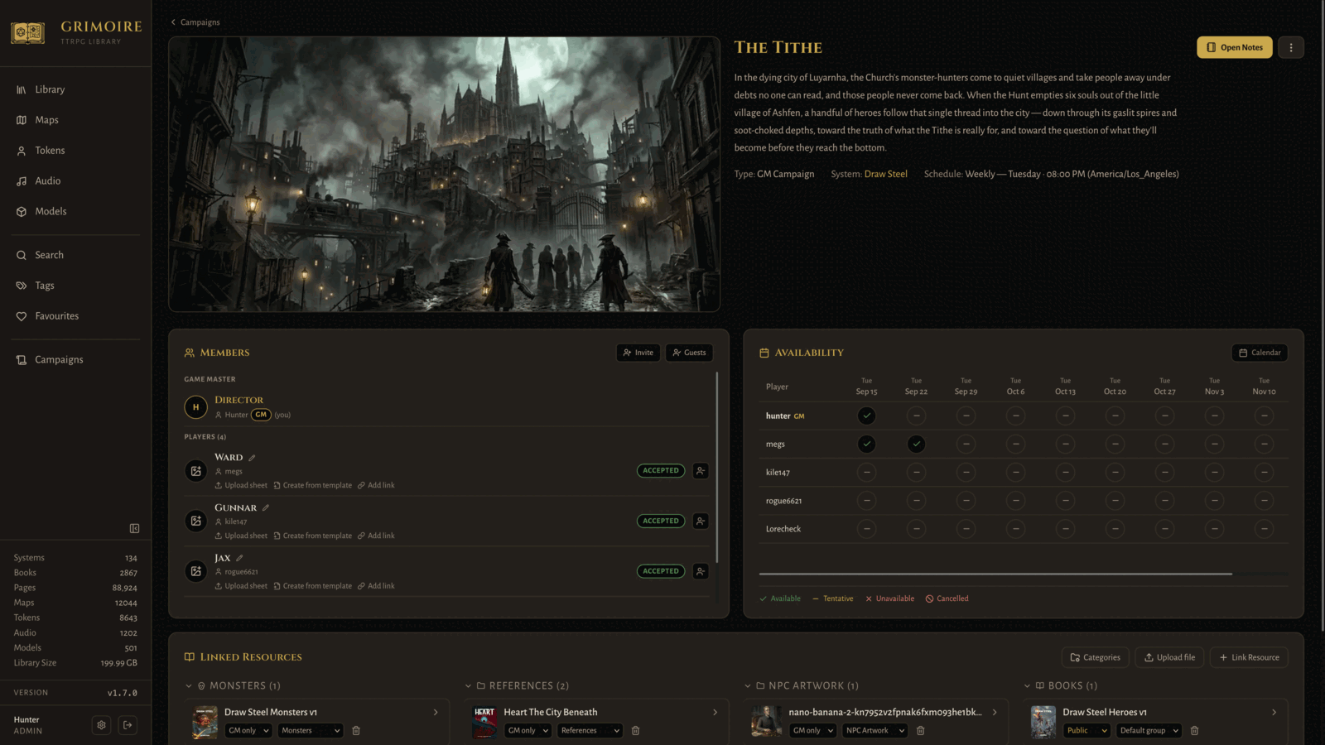Click the page vertical scrollbar
The image size is (1325, 745).
[x=1322, y=315]
